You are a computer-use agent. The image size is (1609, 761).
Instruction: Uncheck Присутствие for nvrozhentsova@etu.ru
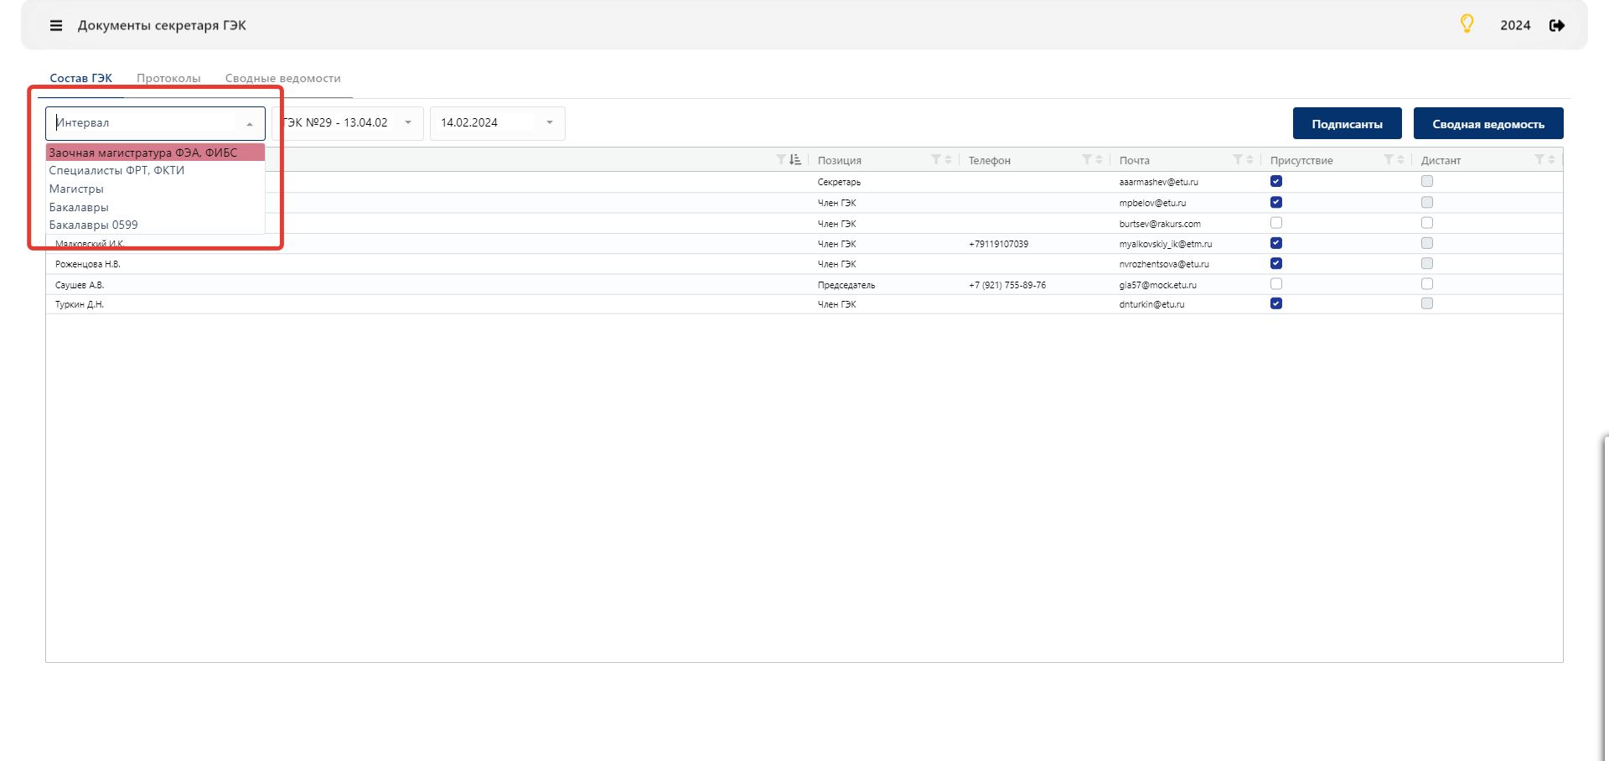point(1276,263)
